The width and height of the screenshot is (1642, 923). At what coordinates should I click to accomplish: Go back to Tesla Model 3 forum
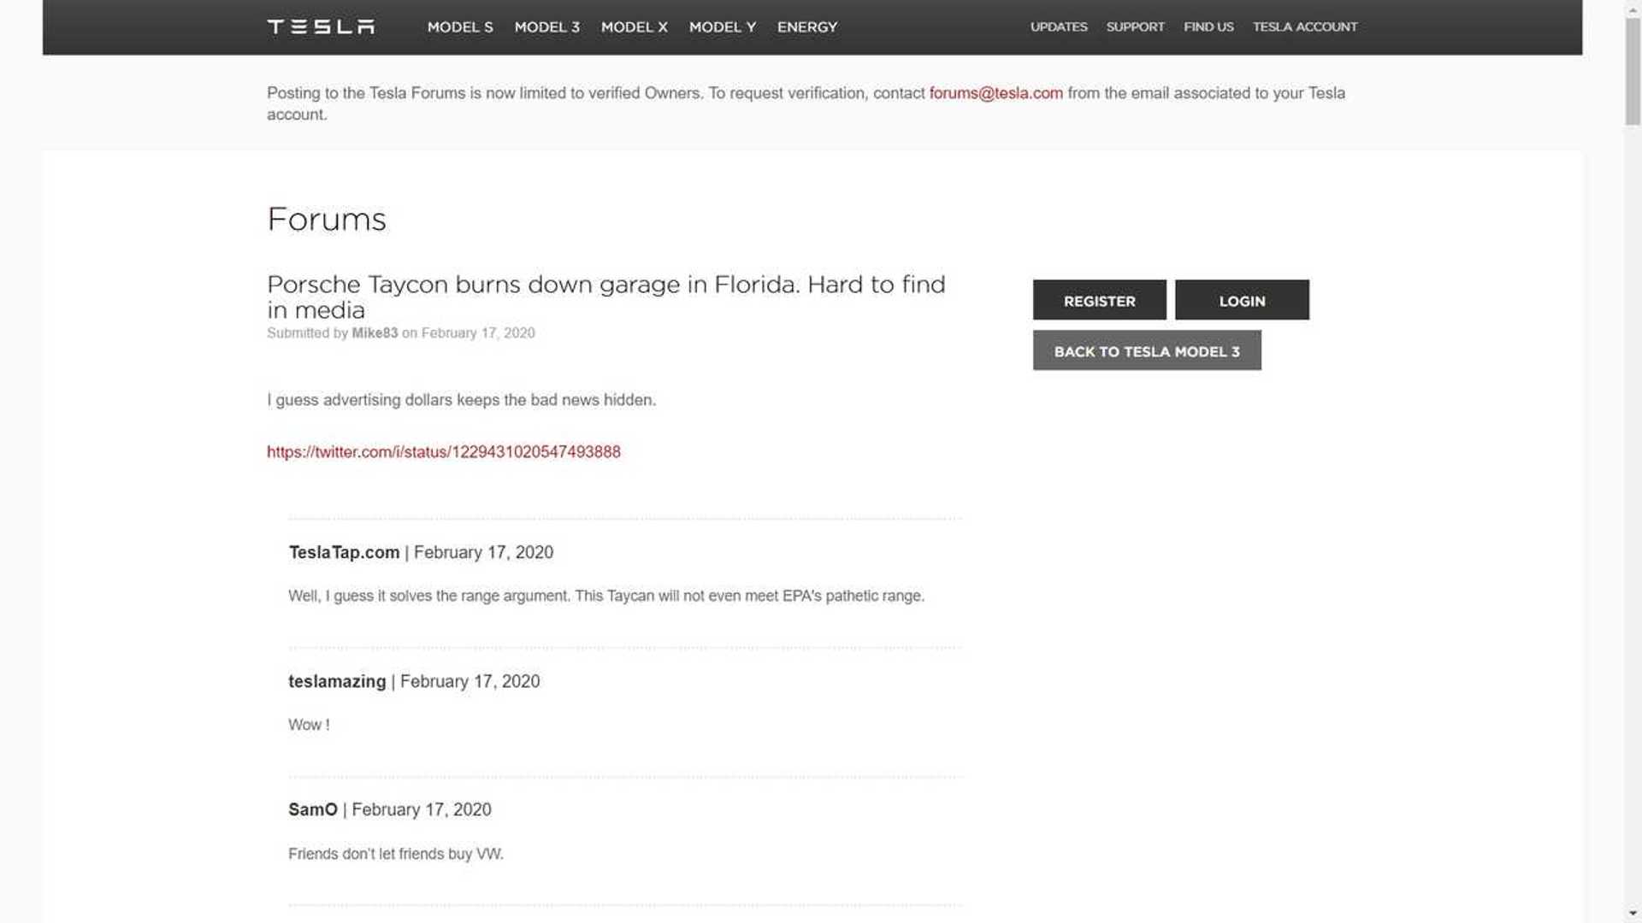[x=1147, y=351]
